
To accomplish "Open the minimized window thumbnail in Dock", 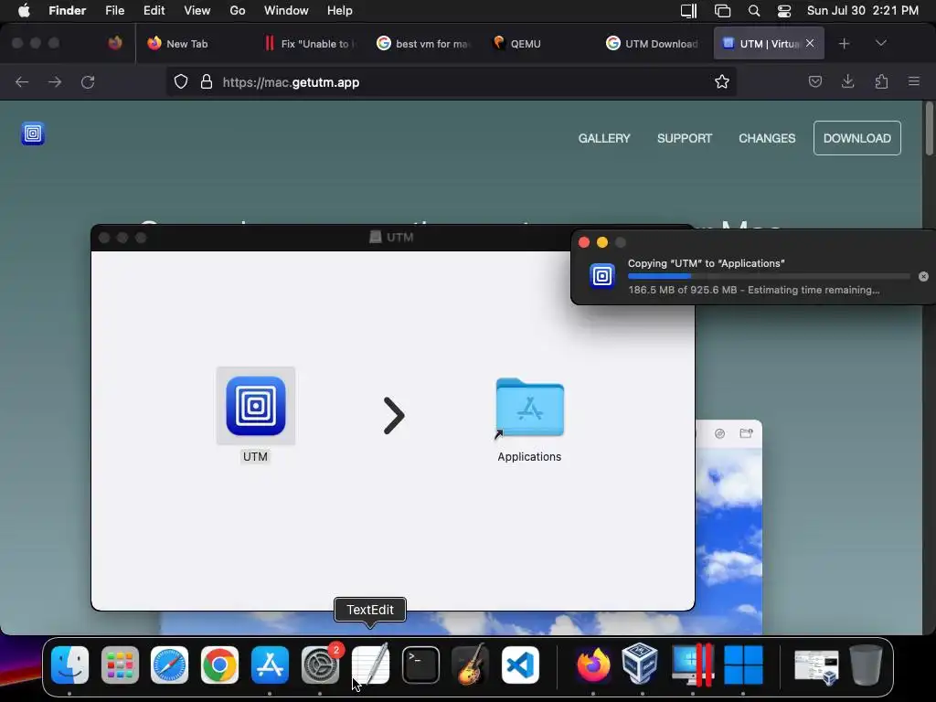I will [816, 666].
